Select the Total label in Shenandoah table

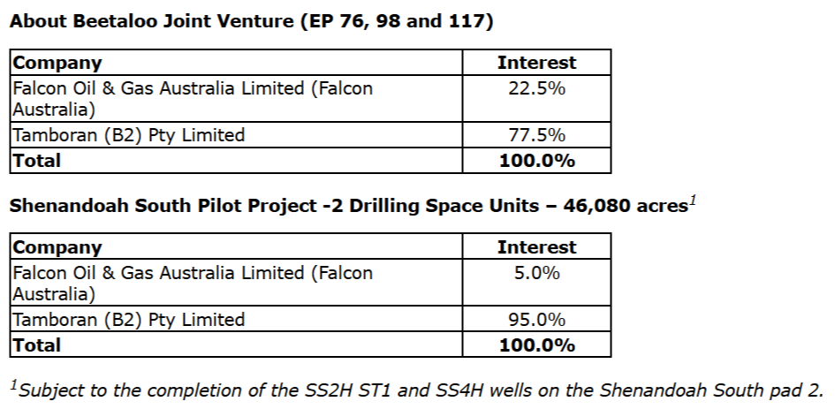pyautogui.click(x=37, y=345)
